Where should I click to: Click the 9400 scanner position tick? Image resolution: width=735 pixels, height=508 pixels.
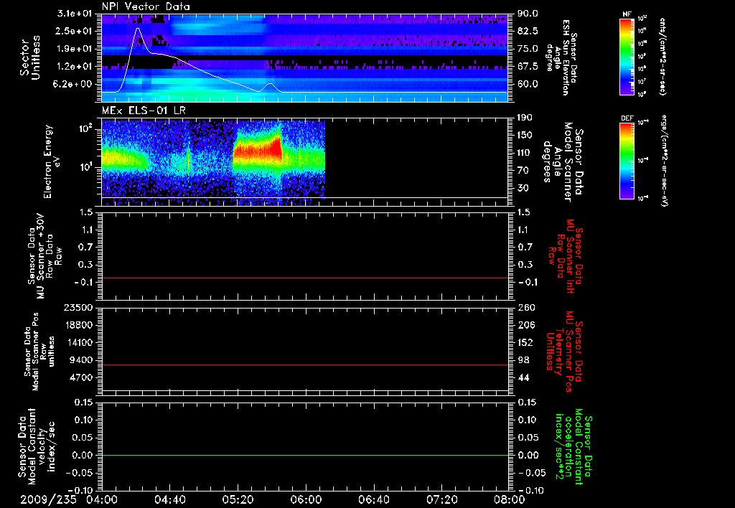(82, 360)
